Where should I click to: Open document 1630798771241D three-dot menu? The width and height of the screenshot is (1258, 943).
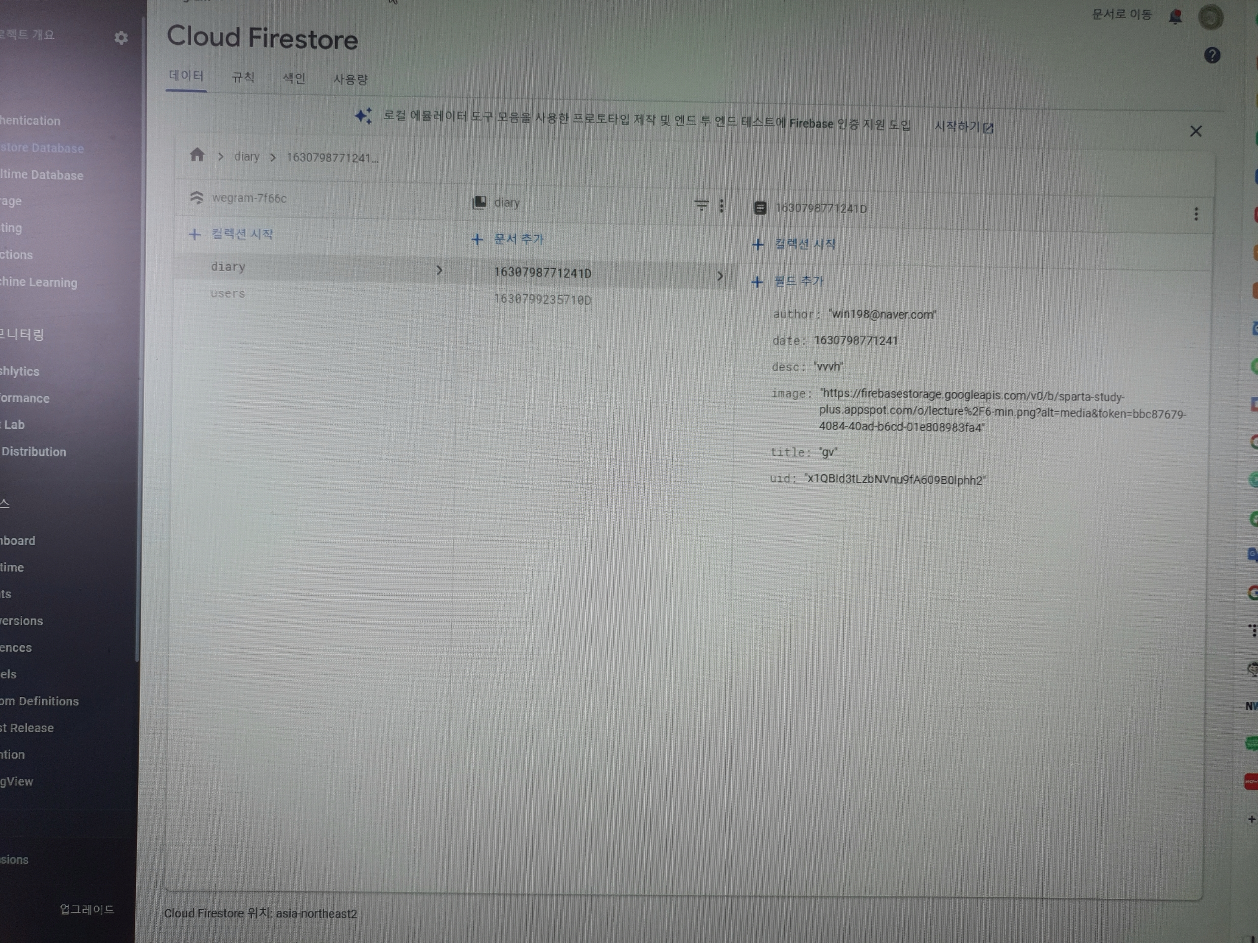pos(1196,214)
